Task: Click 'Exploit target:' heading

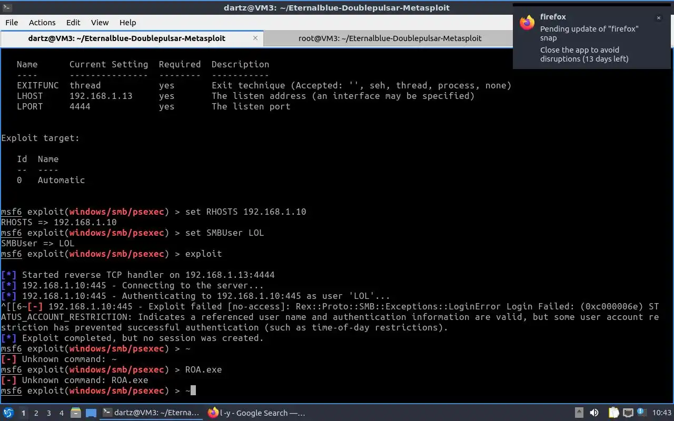Action: coord(41,138)
